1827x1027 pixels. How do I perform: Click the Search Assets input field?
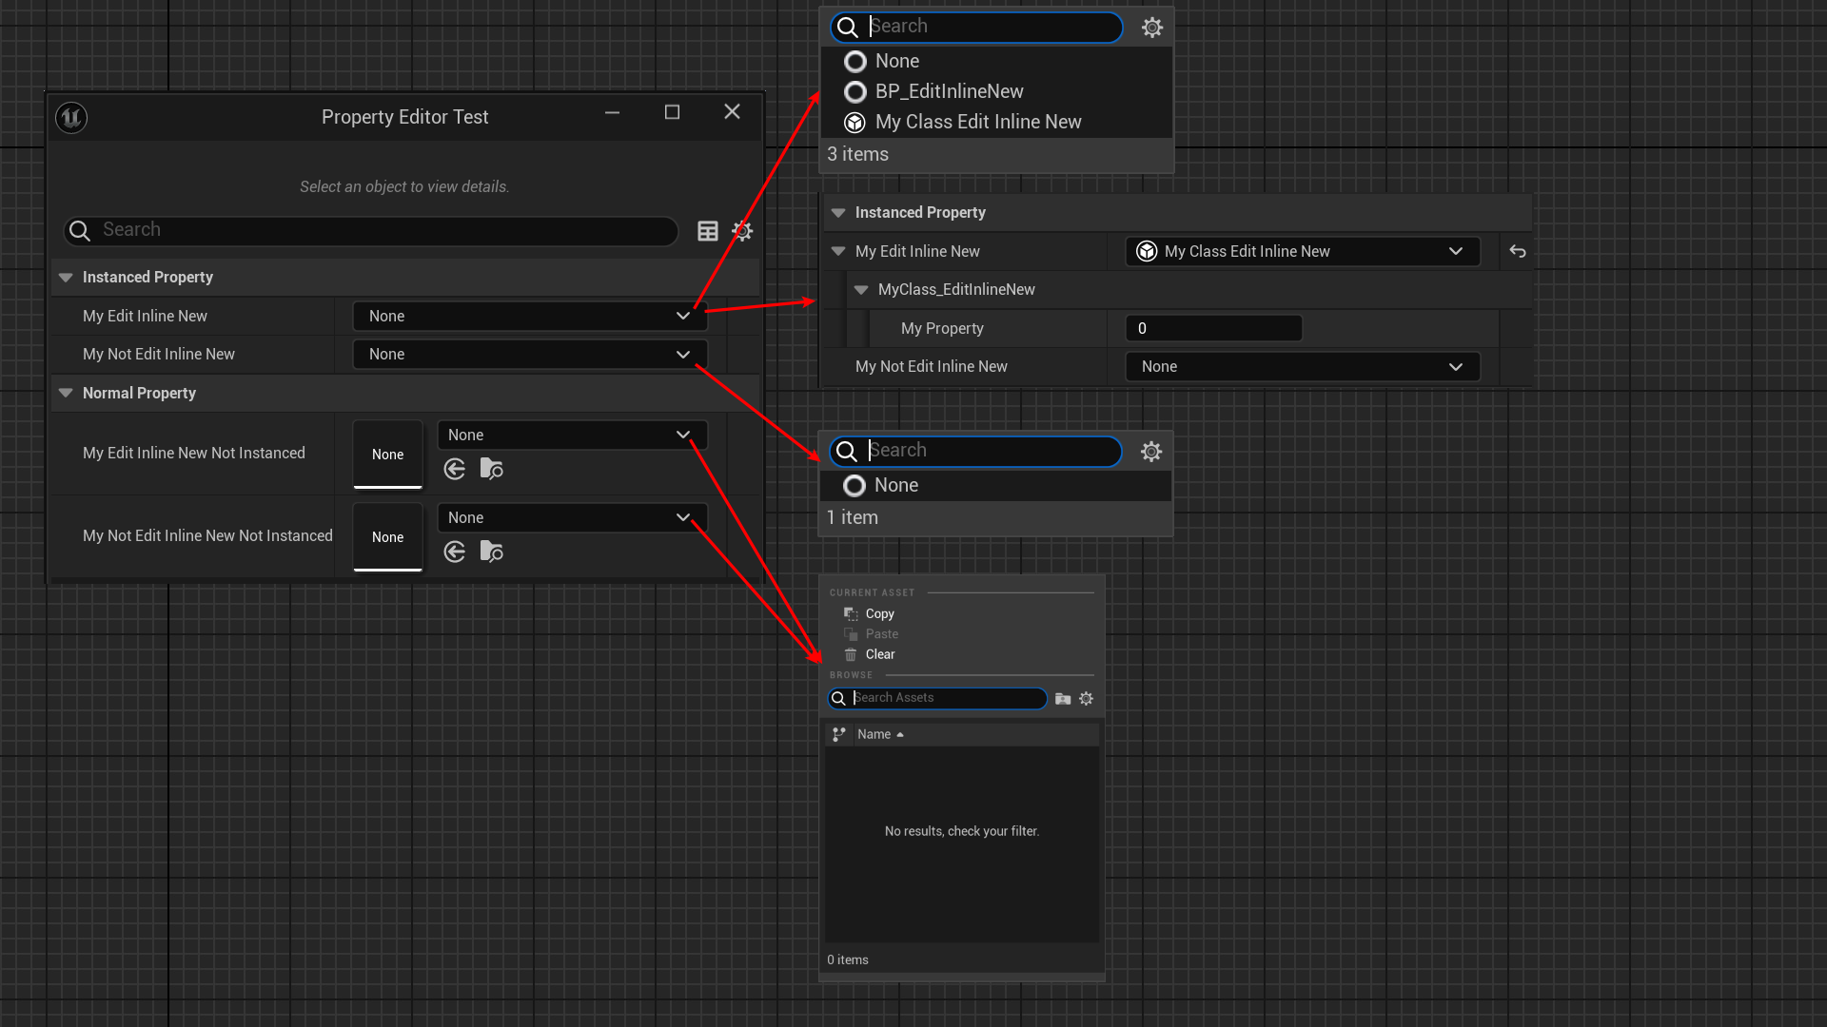coord(945,698)
